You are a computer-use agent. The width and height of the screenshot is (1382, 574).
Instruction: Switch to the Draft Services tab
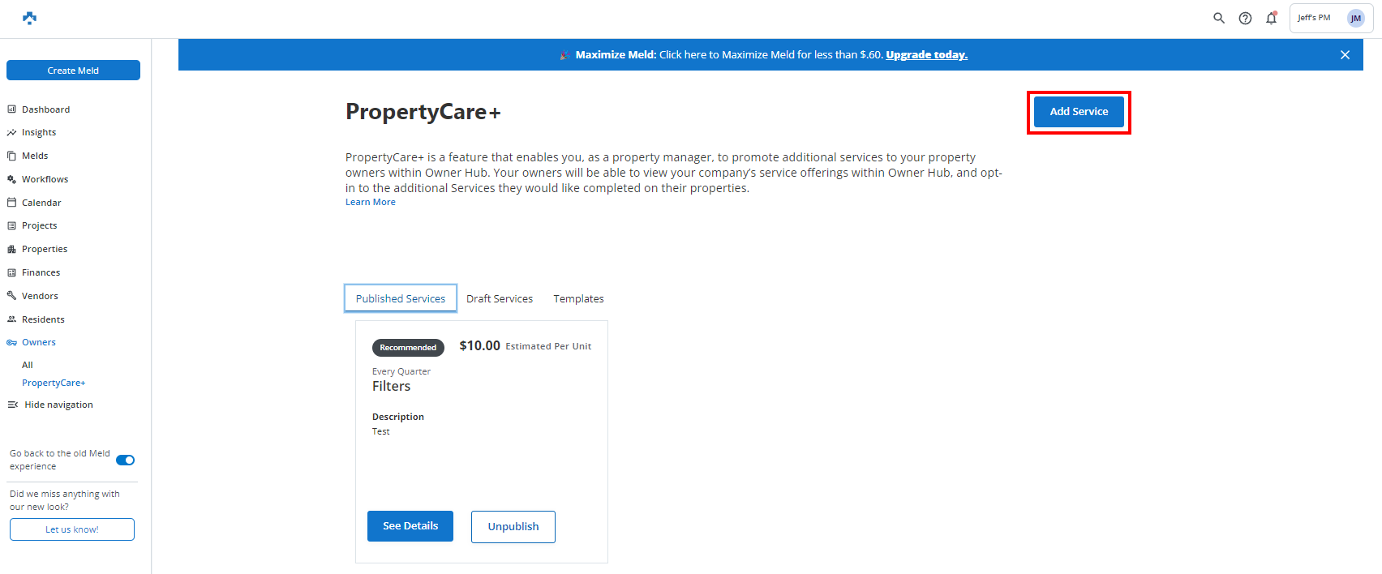click(x=500, y=299)
